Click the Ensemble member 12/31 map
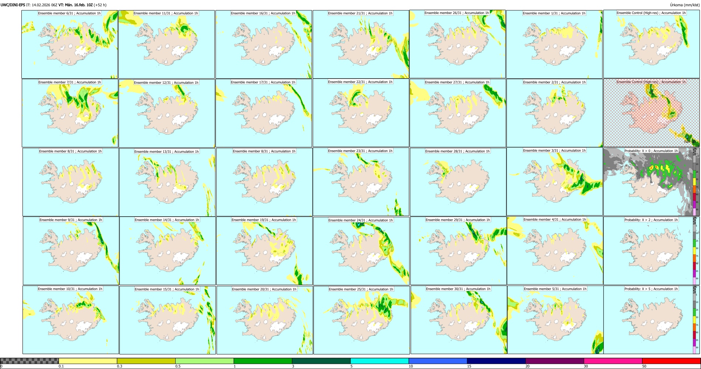This screenshot has height=369, width=701. pos(167,113)
